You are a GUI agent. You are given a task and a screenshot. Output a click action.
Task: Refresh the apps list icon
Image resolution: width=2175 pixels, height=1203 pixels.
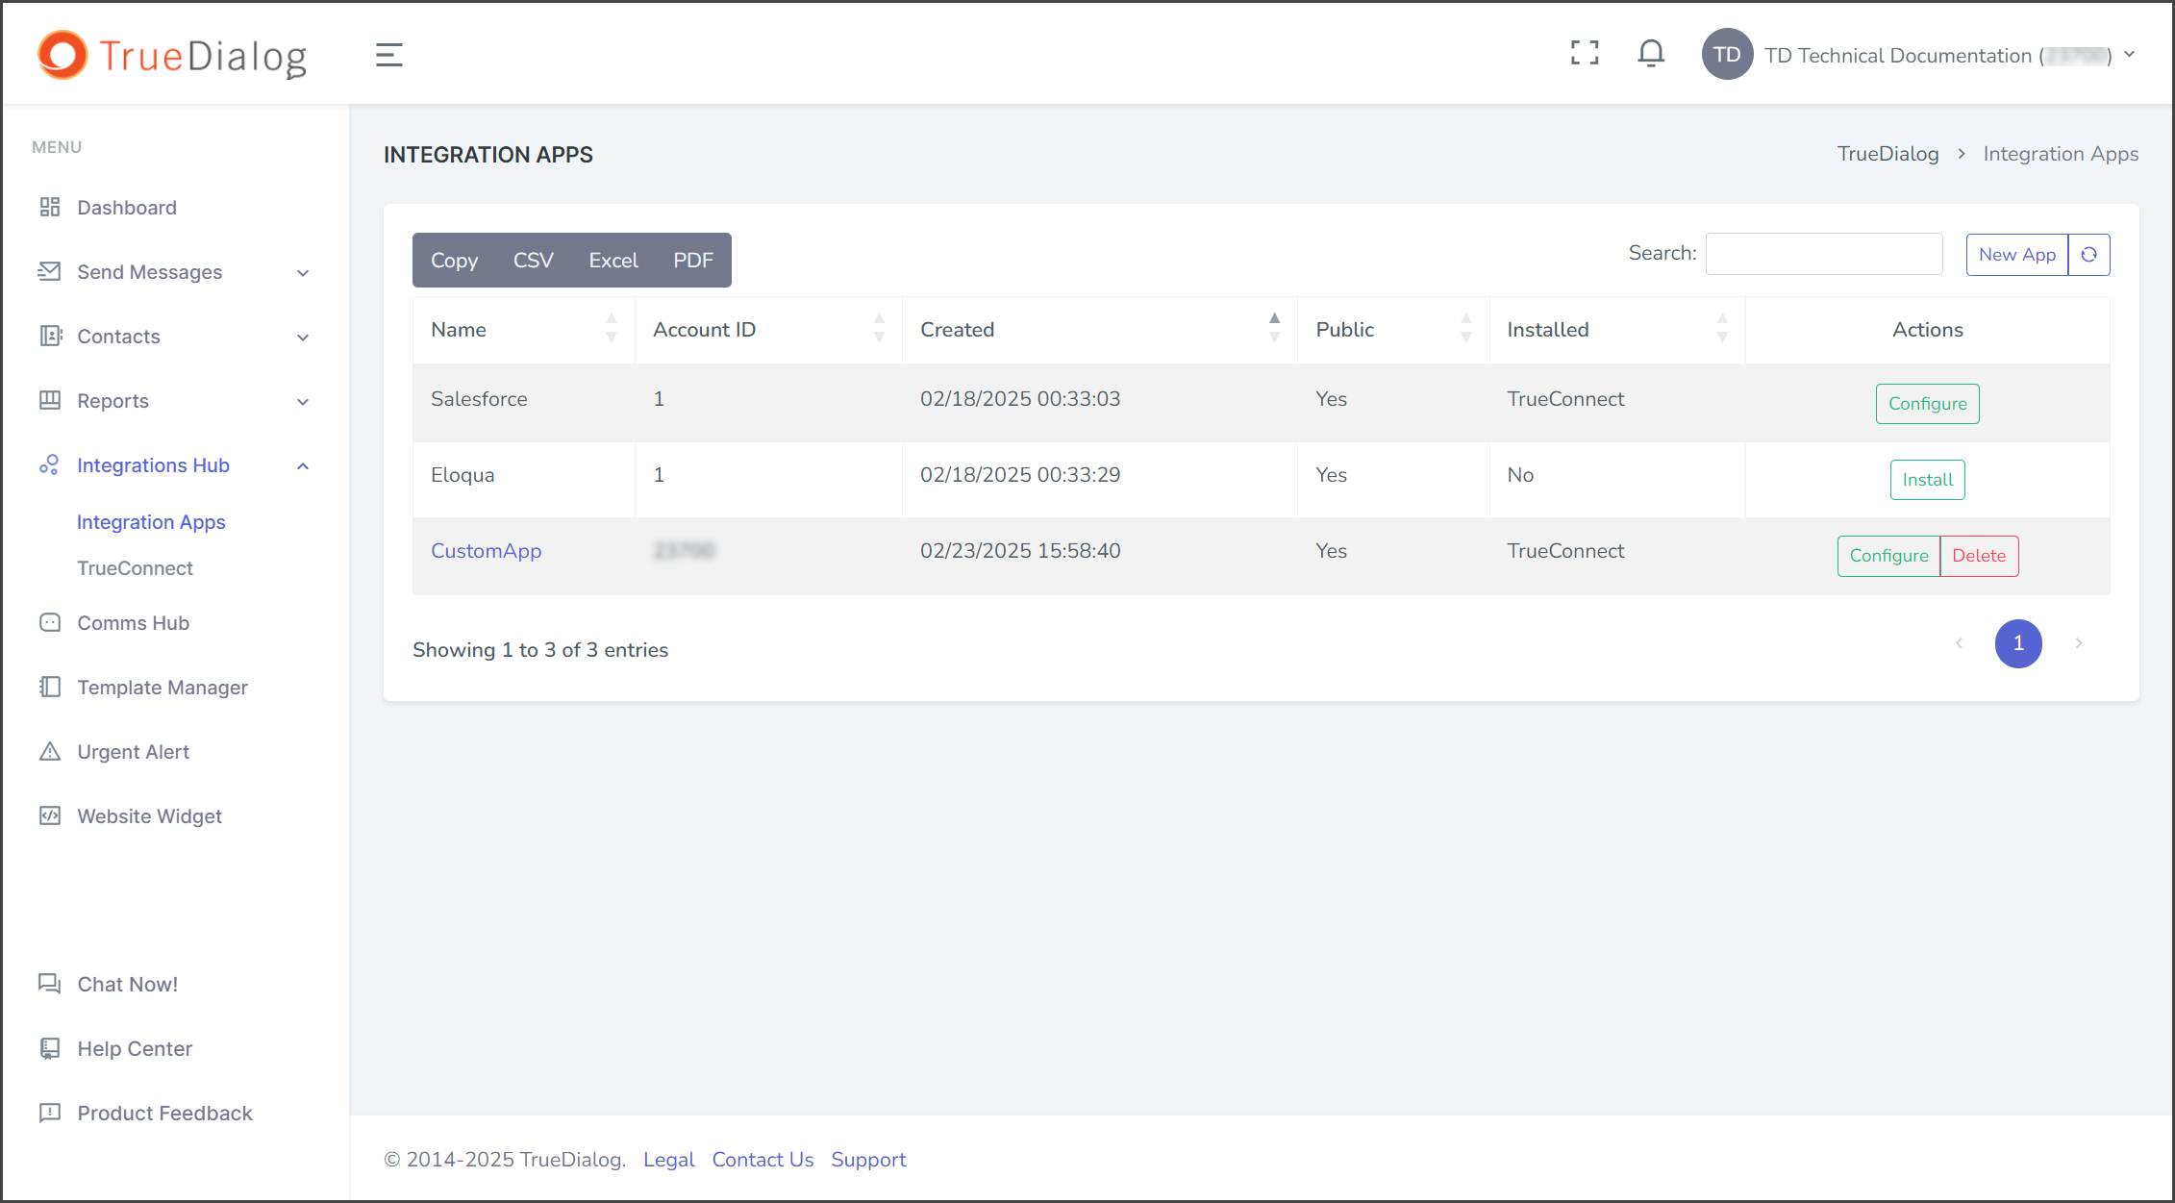tap(2089, 255)
